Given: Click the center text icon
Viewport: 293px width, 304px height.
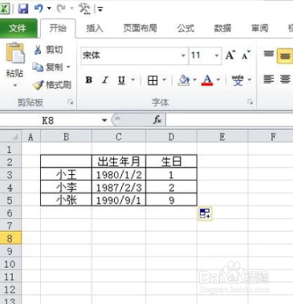Looking at the screenshot, I should point(285,79).
